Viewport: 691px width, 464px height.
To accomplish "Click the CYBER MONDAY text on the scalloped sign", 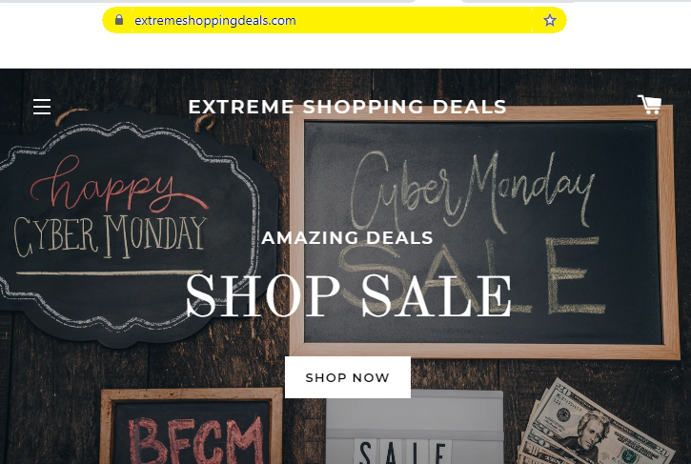I will [x=111, y=235].
